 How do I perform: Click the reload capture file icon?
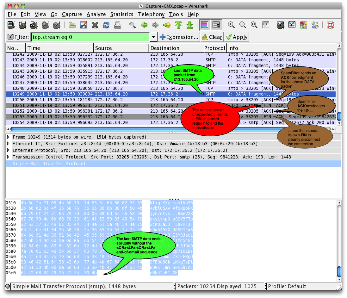pos(106,25)
